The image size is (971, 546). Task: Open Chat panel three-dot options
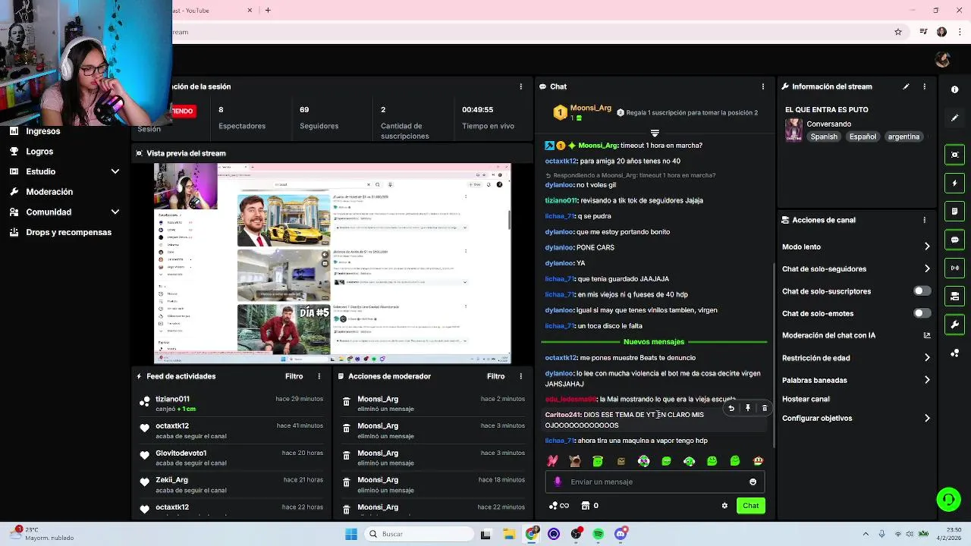763,86
